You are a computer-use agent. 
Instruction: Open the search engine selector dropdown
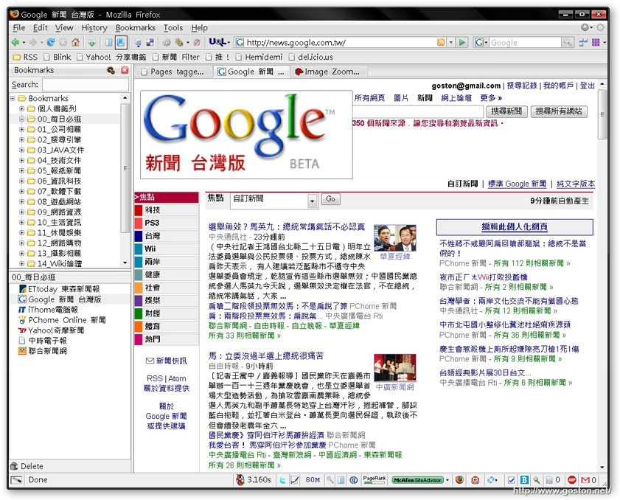(x=481, y=42)
